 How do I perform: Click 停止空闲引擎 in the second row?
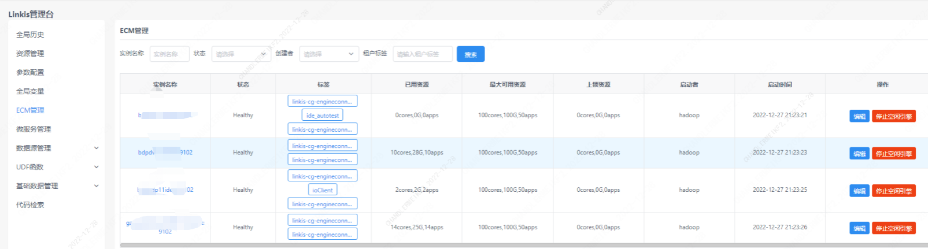click(x=893, y=154)
